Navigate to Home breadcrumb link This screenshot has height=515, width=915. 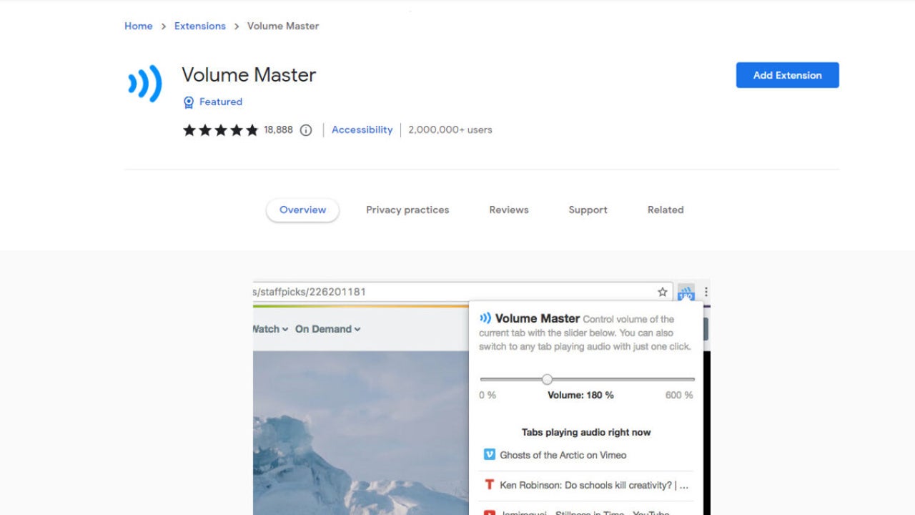click(x=138, y=26)
